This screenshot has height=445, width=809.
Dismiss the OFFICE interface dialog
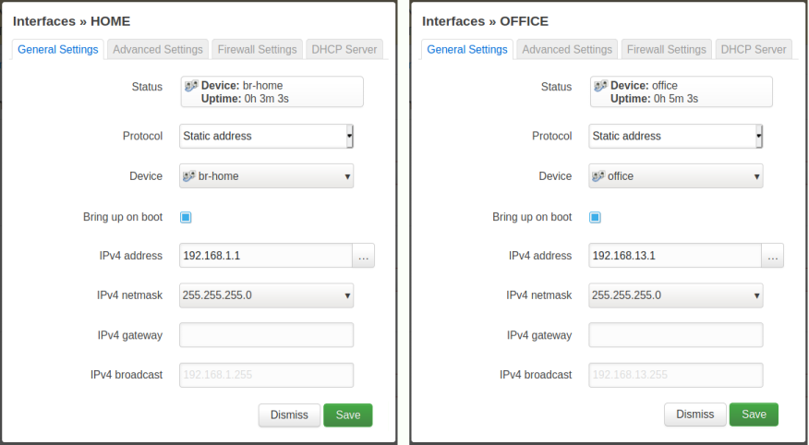pyautogui.click(x=695, y=415)
